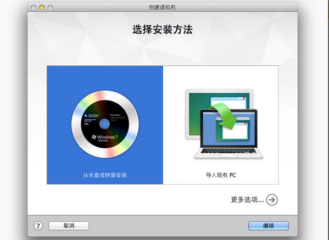Choose 导入现有 PC label
This screenshot has width=329, height=240.
pos(221,175)
